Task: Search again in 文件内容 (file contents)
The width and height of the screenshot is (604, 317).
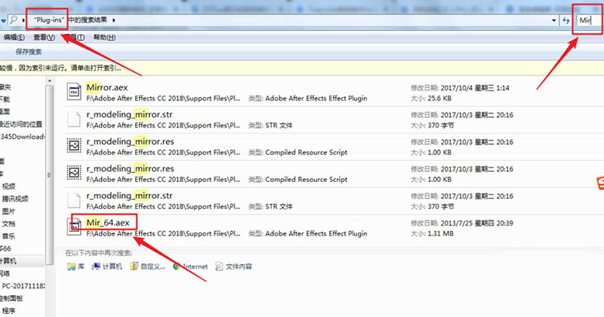Action: [233, 266]
